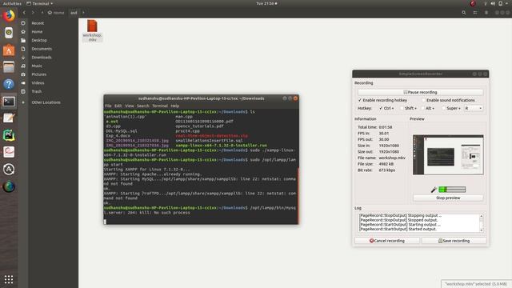The width and height of the screenshot is (512, 288).
Task: Open Ubuntu Software from the dock
Action: click(x=9, y=50)
